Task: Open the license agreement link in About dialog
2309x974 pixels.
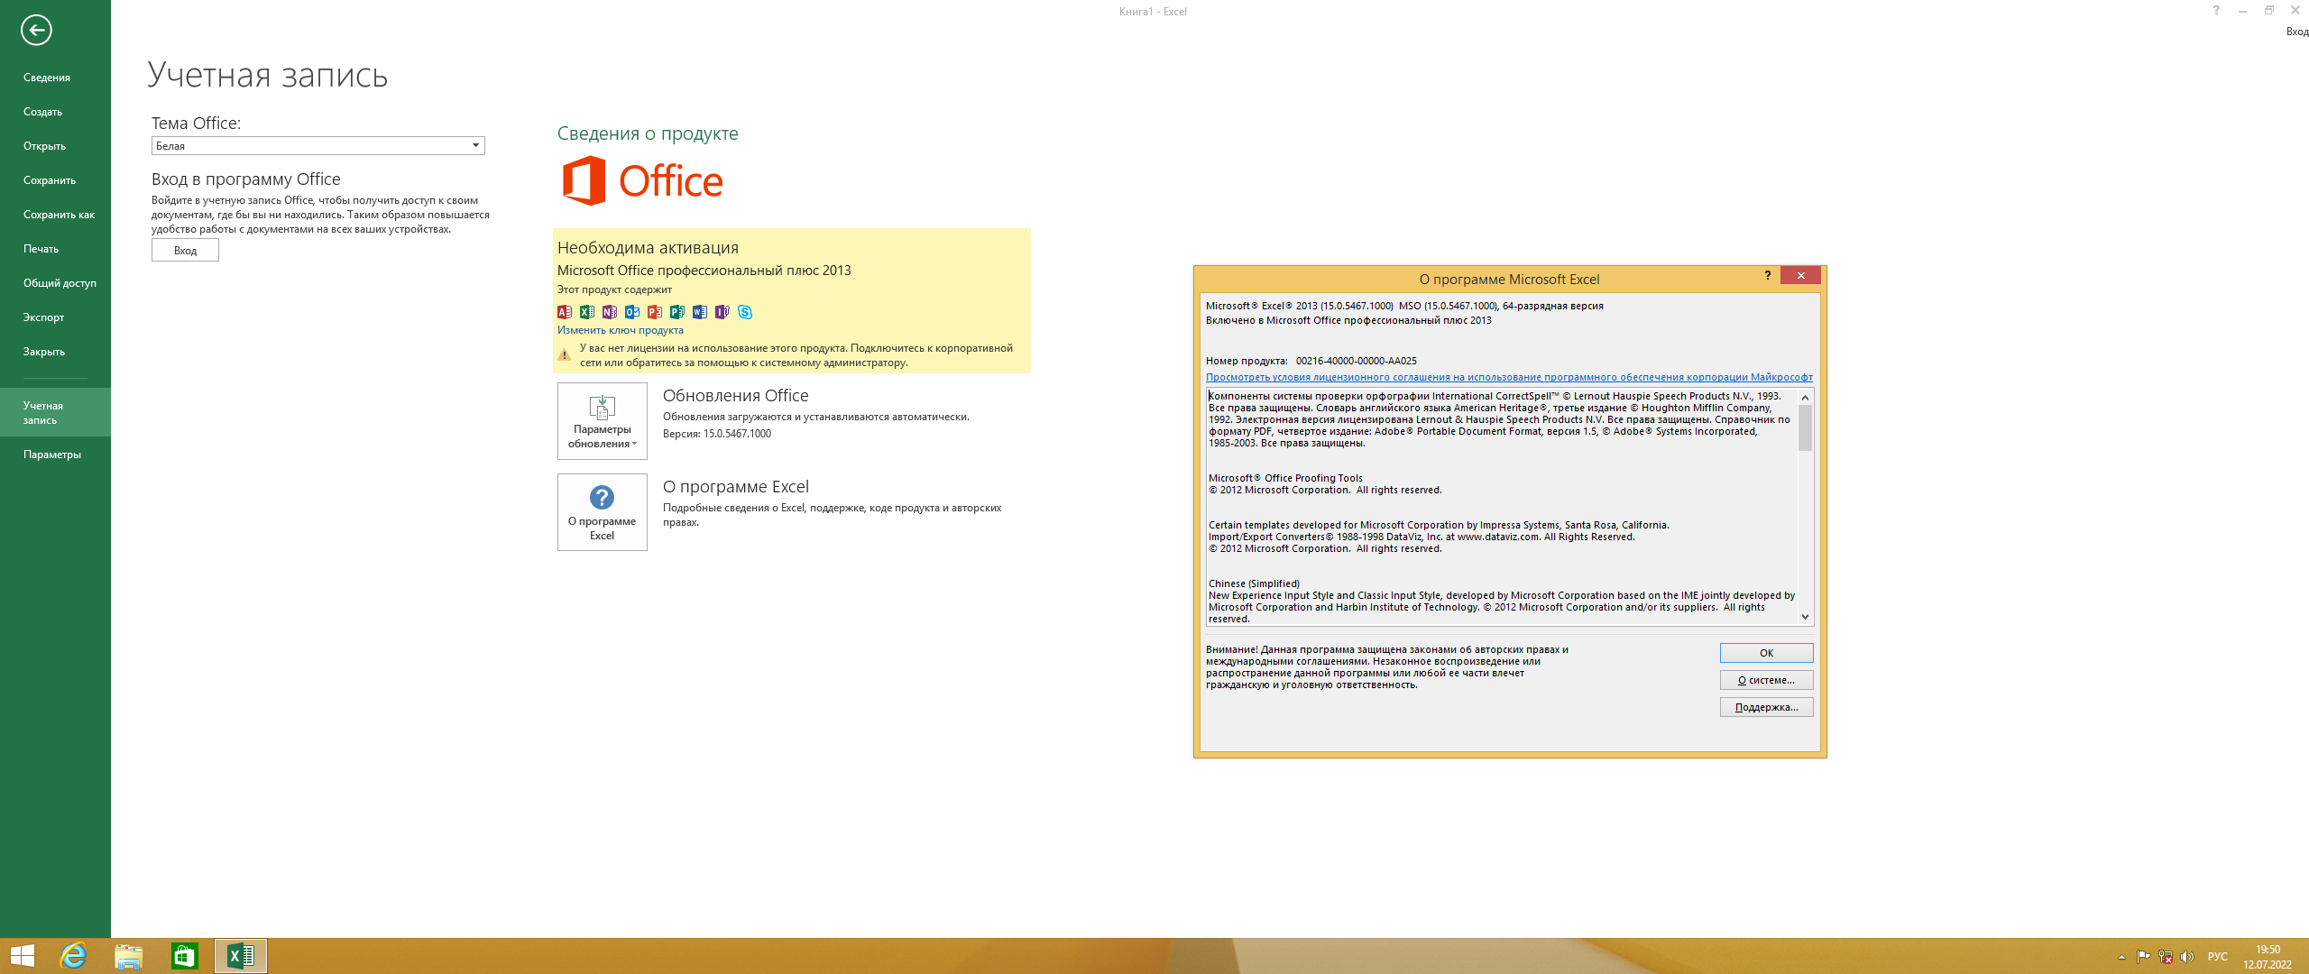Action: point(1509,377)
